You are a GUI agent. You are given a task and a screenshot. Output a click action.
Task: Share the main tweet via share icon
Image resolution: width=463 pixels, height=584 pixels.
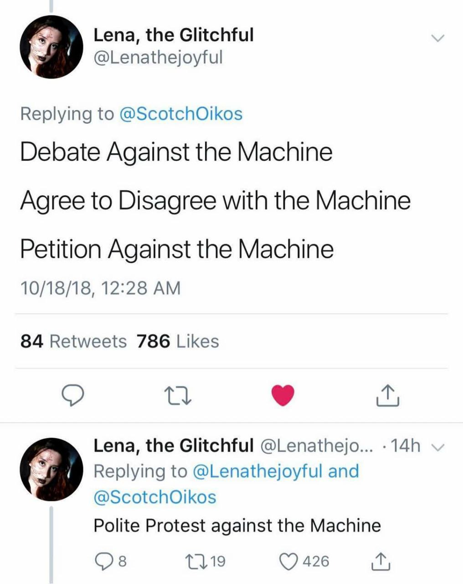pos(388,395)
